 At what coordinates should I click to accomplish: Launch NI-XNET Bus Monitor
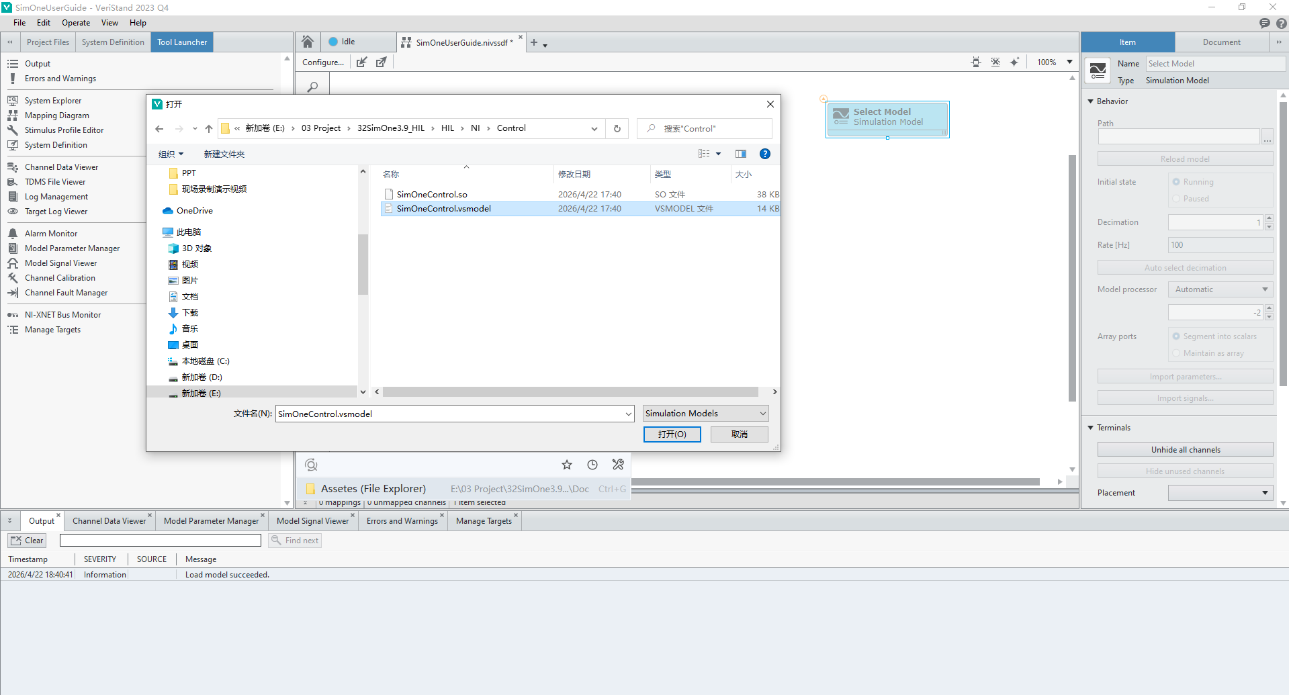click(62, 315)
